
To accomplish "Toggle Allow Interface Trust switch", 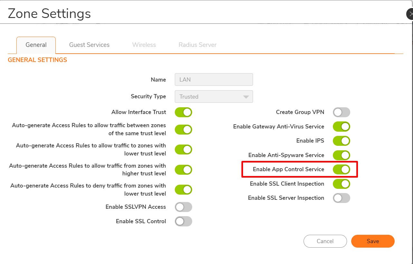I will click(183, 112).
